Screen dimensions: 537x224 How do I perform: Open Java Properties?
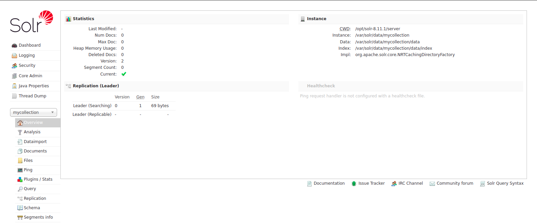click(34, 86)
